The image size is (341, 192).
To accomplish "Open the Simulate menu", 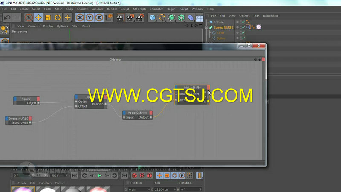I will tap(98, 9).
